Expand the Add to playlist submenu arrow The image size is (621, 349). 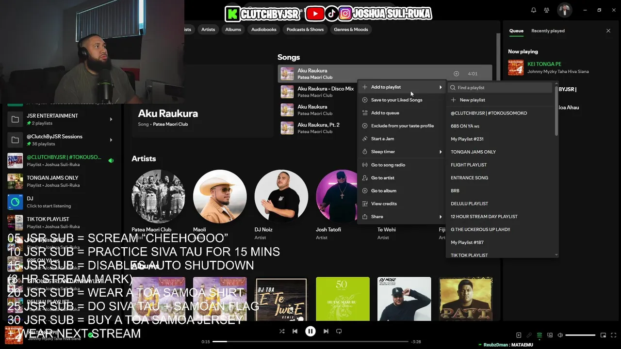[x=441, y=87]
